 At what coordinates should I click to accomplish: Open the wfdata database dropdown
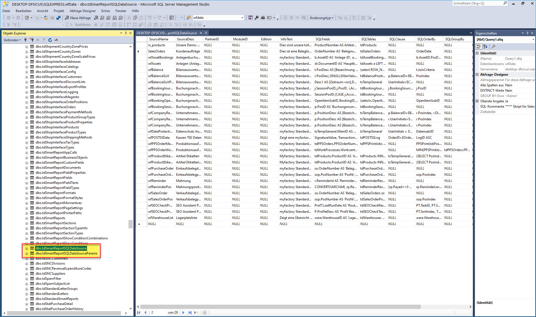pyautogui.click(x=242, y=18)
